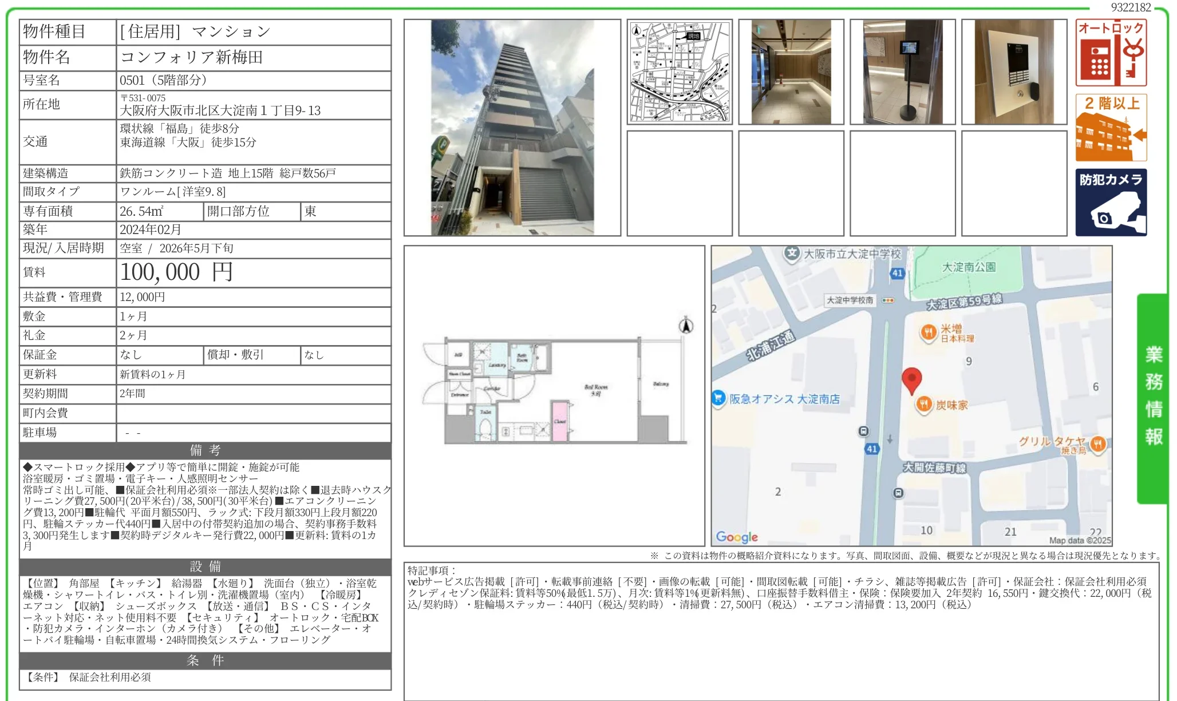Click the entrance lobby photo thumbnail
Screen dimensions: 1177x701
pyautogui.click(x=792, y=70)
